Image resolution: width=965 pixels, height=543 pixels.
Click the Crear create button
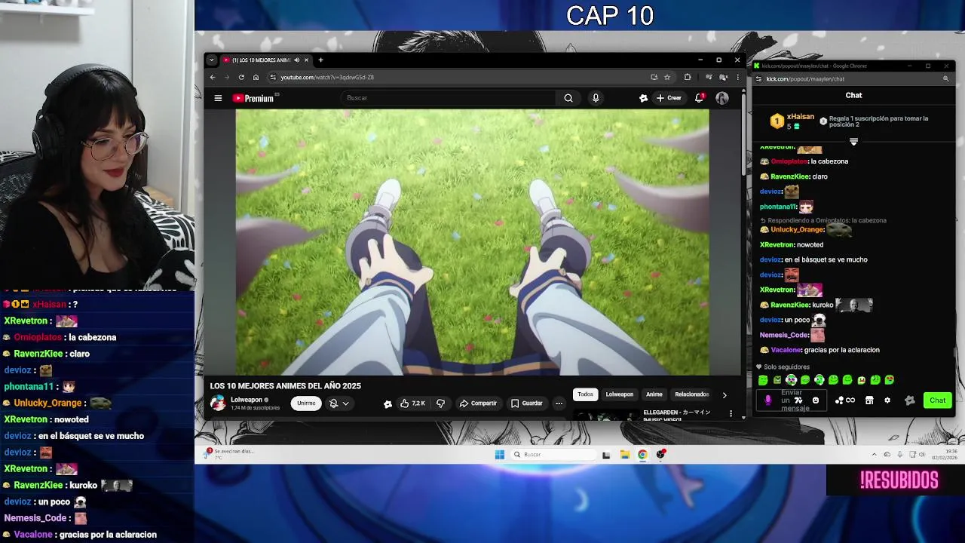(x=669, y=98)
